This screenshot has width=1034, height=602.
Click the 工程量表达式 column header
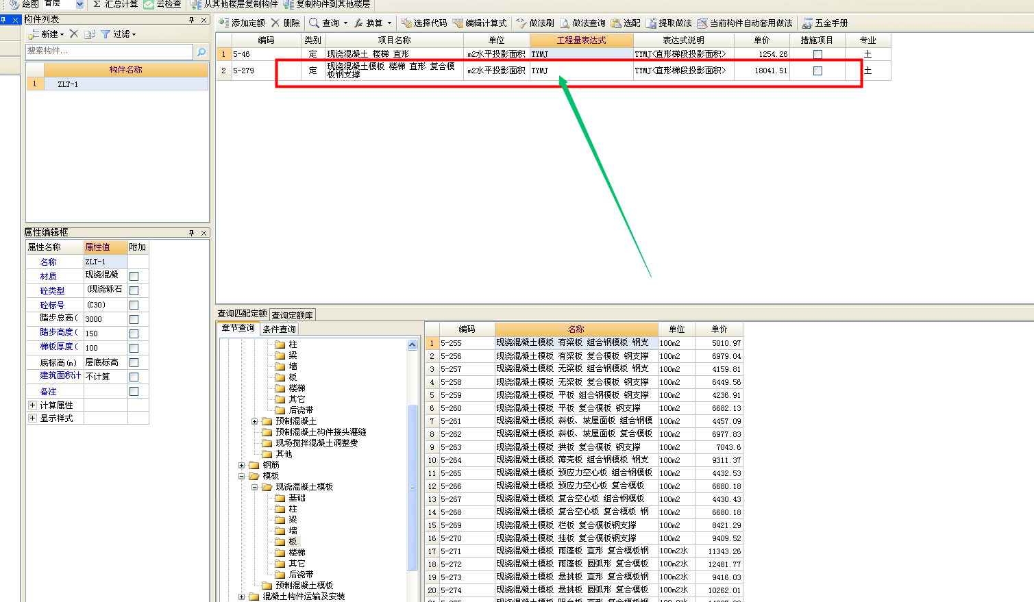pos(581,40)
